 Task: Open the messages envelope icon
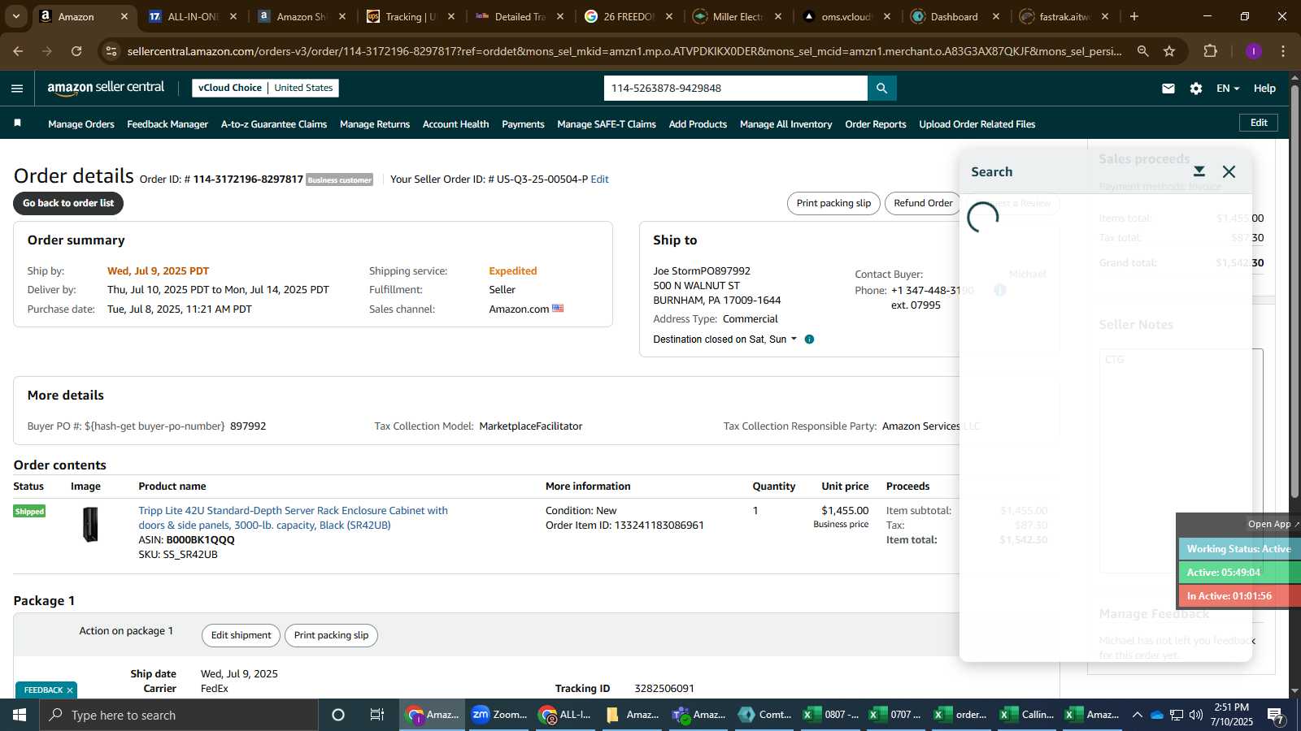tap(1168, 89)
